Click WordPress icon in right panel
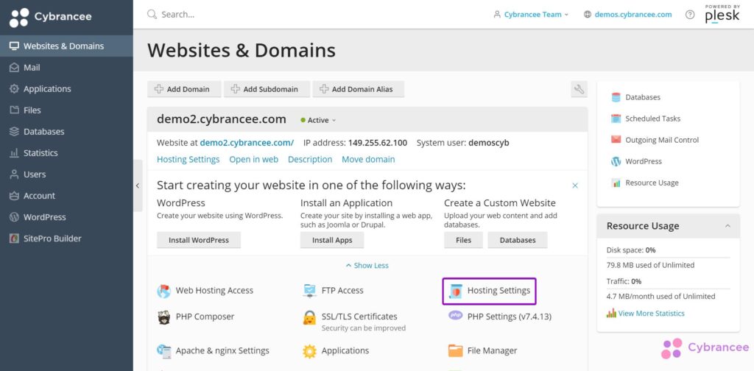The image size is (754, 371). (616, 161)
